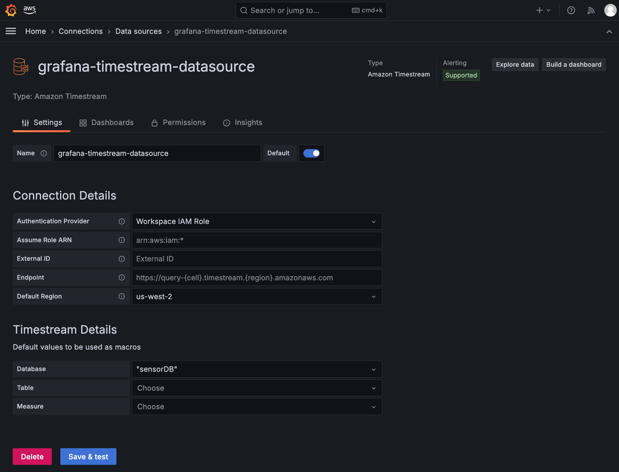Viewport: 619px width, 472px height.
Task: Go to Data sources breadcrumb
Action: tap(139, 31)
